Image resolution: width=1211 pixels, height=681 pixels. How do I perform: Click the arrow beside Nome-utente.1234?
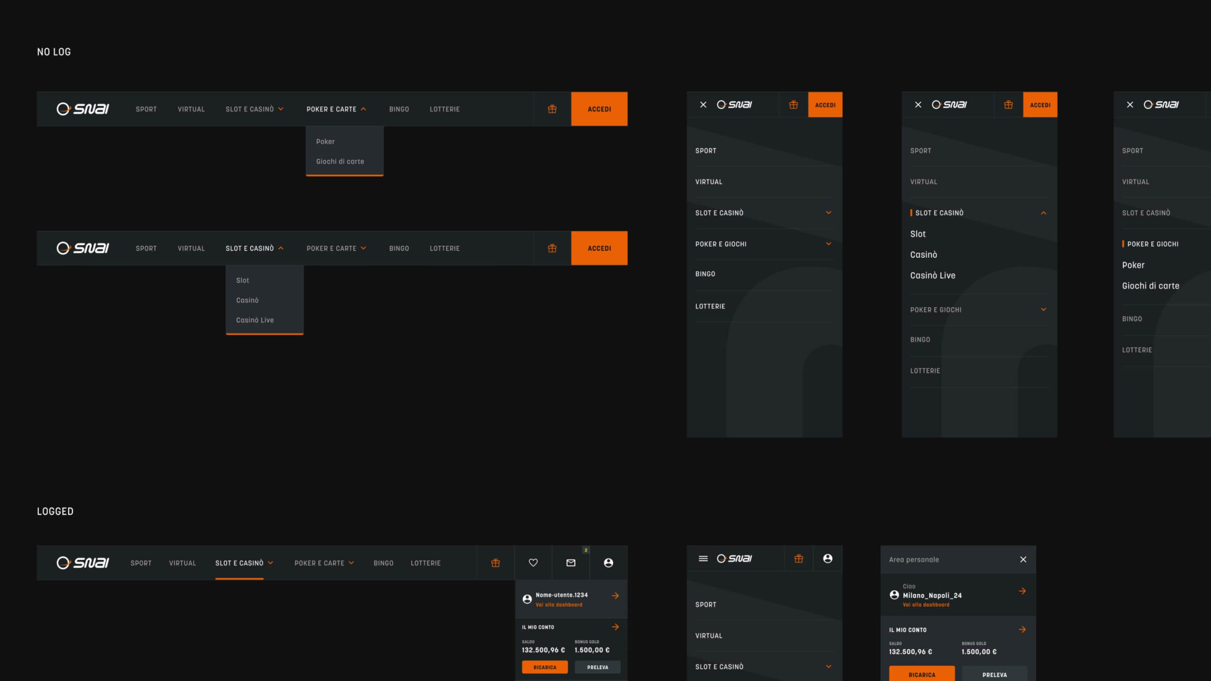(615, 596)
